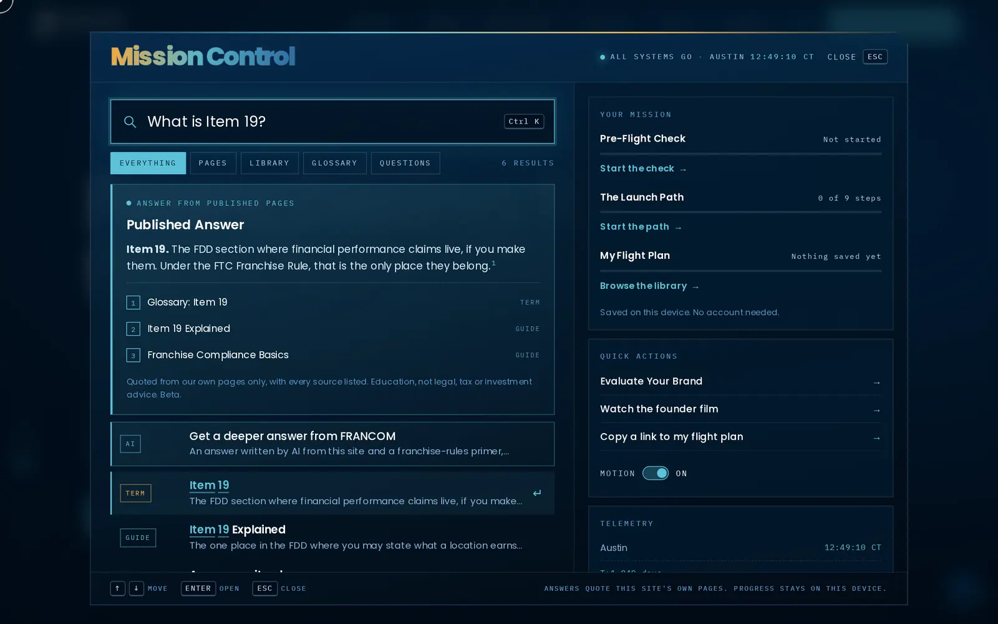The height and width of the screenshot is (624, 998).
Task: Click the Ctrl K shortcut badge
Action: 524,122
